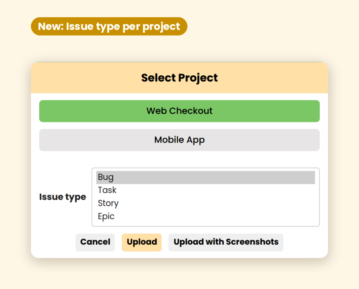Dismiss the dialog using Cancel

tap(95, 242)
